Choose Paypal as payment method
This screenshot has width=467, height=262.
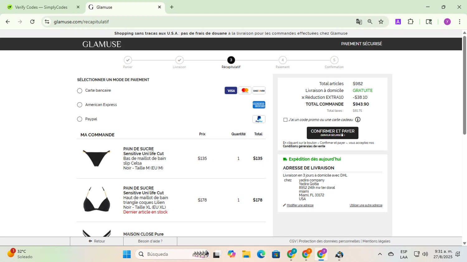pos(80,119)
